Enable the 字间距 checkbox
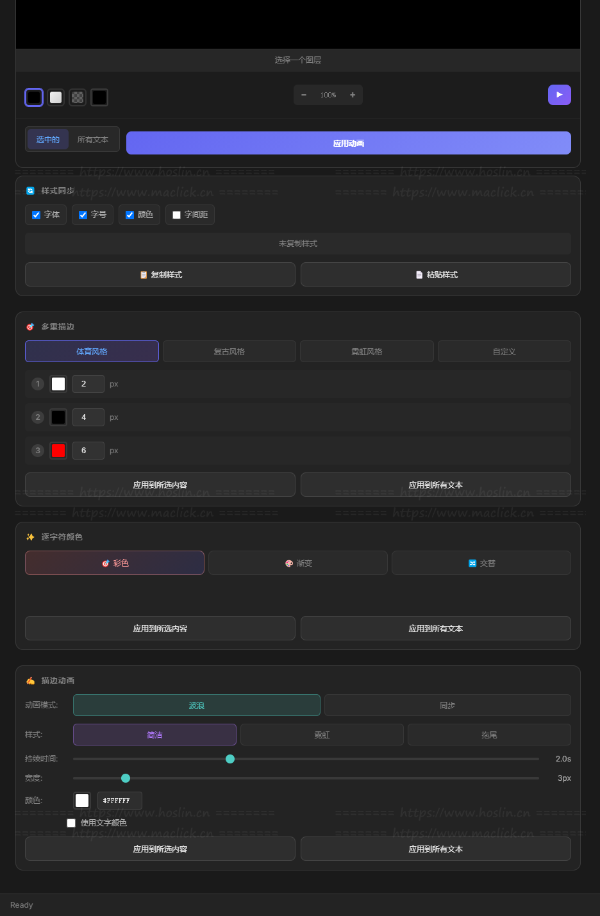The width and height of the screenshot is (600, 916). pos(177,215)
